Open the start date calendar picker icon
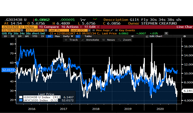The height and width of the screenshot is (113, 193). pos(22,30)
